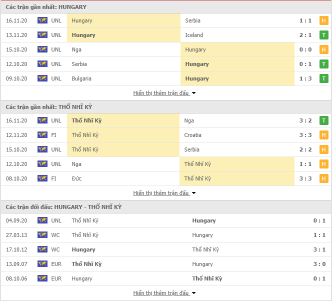Open the Hungary vs Thổ Nhĩ Kỳ 3:1 WC match

coord(166,249)
